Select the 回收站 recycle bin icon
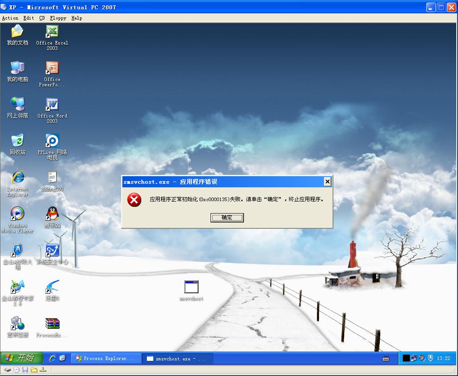Screen dimensions: 458x376 (17, 144)
